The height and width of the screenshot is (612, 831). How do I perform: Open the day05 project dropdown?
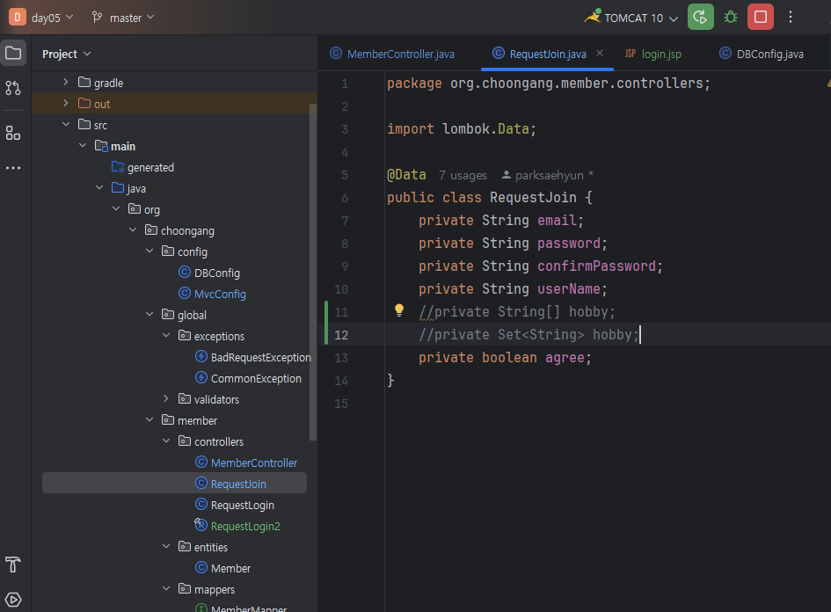pos(51,18)
